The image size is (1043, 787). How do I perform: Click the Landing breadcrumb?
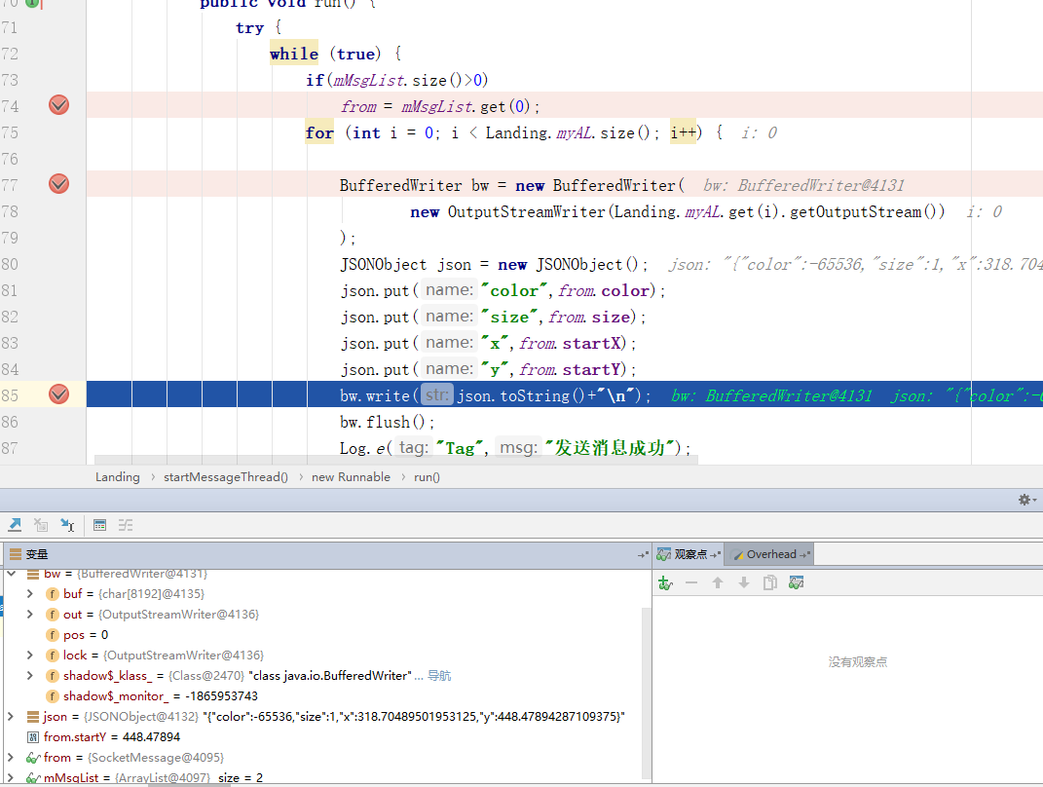point(118,477)
